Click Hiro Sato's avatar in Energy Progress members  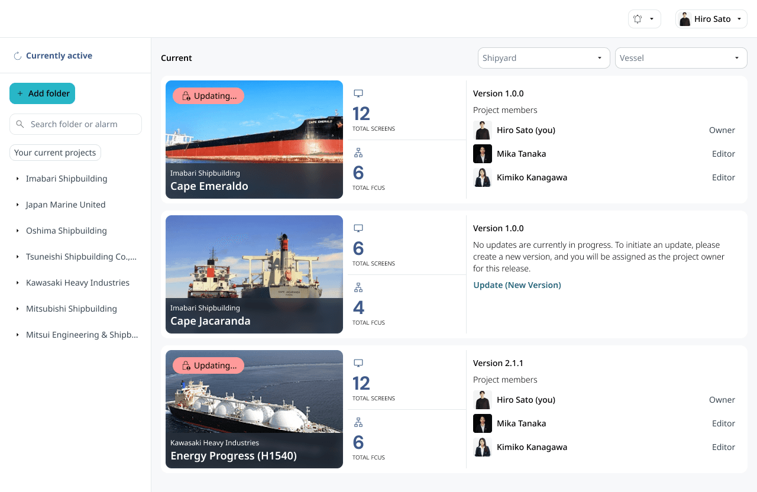click(x=483, y=400)
